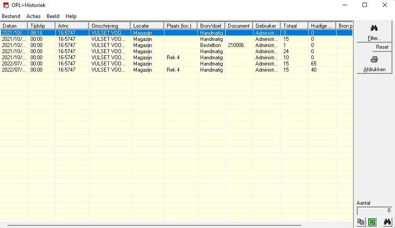Sort by the Omschrijving column header
The height and width of the screenshot is (228, 395).
tap(110, 25)
